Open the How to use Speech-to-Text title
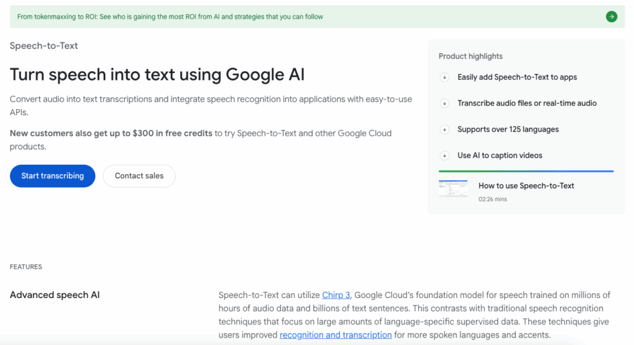The width and height of the screenshot is (634, 345). point(526,186)
